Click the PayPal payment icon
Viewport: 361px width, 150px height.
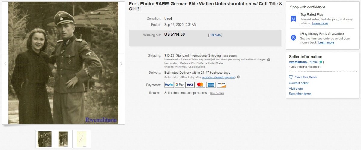click(x=169, y=85)
